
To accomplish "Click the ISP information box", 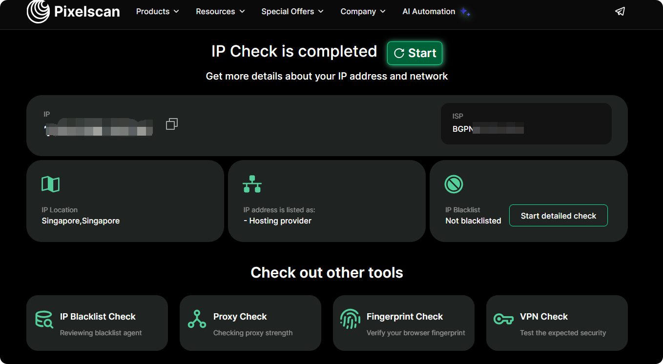I will tap(526, 124).
